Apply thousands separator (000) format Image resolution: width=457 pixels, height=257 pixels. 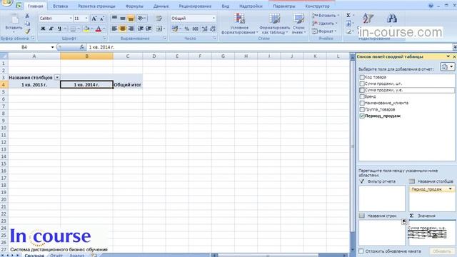point(195,29)
